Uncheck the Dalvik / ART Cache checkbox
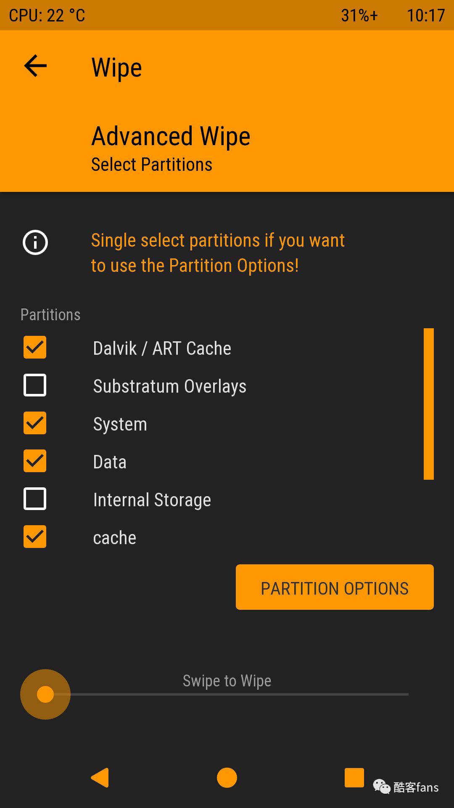Viewport: 454px width, 808px height. click(35, 347)
